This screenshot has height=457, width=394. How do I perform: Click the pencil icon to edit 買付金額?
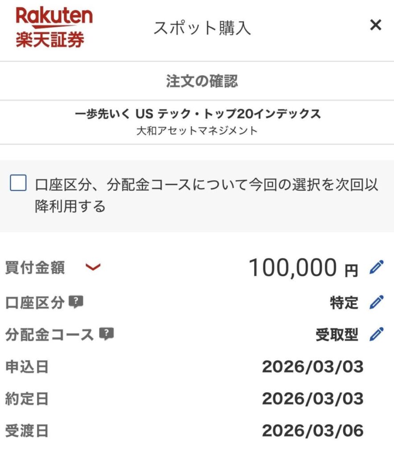377,267
